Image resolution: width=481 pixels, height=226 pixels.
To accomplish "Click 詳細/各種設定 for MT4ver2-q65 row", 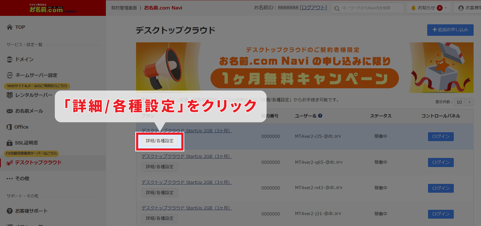I will 160,167.
